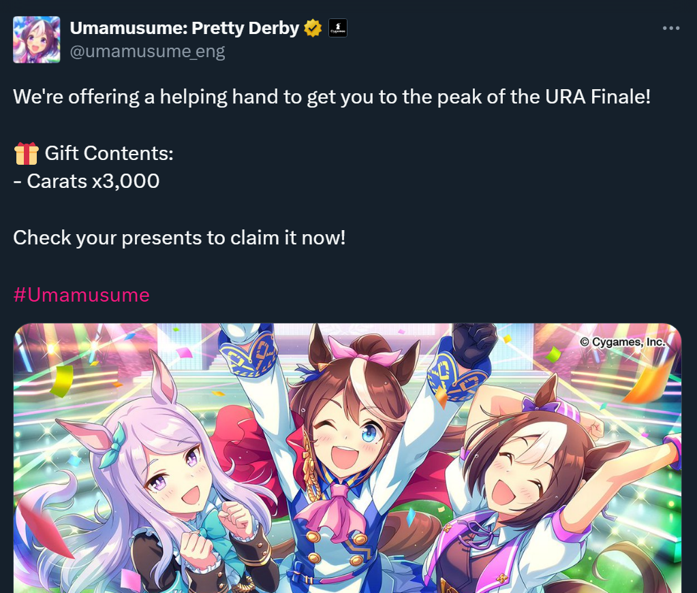
Task: Open the Cygames affiliate badge icon
Action: tap(338, 28)
